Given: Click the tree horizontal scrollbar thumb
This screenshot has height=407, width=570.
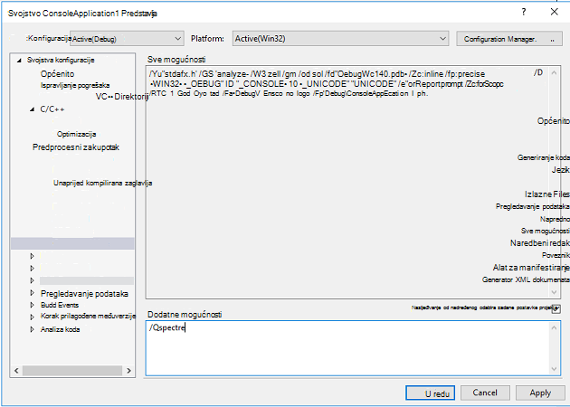Looking at the screenshot, I should click(x=72, y=371).
